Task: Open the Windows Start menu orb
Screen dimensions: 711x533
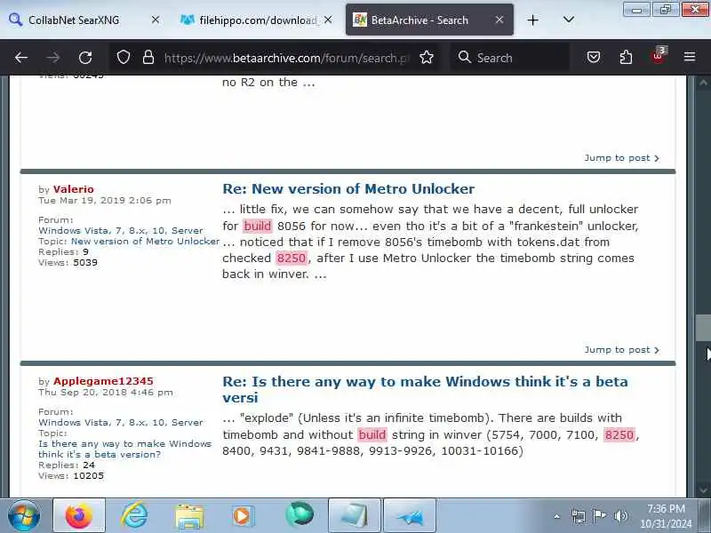Action: pyautogui.click(x=23, y=515)
